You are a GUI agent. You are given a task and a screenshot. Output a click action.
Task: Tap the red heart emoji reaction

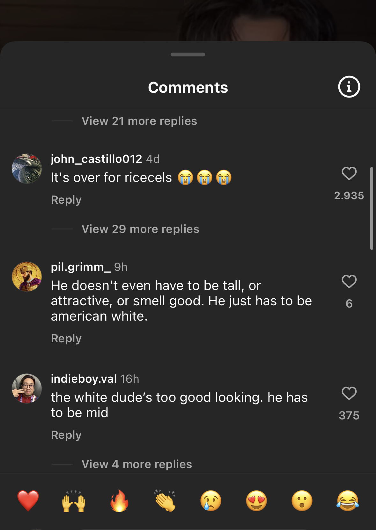(28, 501)
